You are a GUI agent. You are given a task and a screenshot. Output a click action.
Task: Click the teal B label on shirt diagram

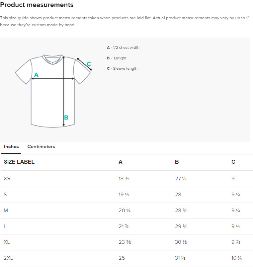(66, 117)
